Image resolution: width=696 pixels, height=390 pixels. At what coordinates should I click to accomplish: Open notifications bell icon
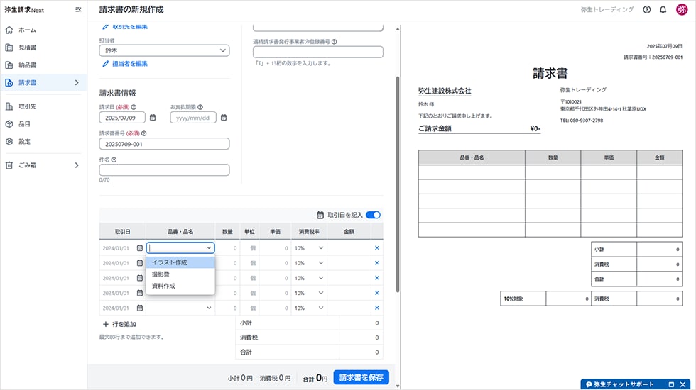point(663,10)
